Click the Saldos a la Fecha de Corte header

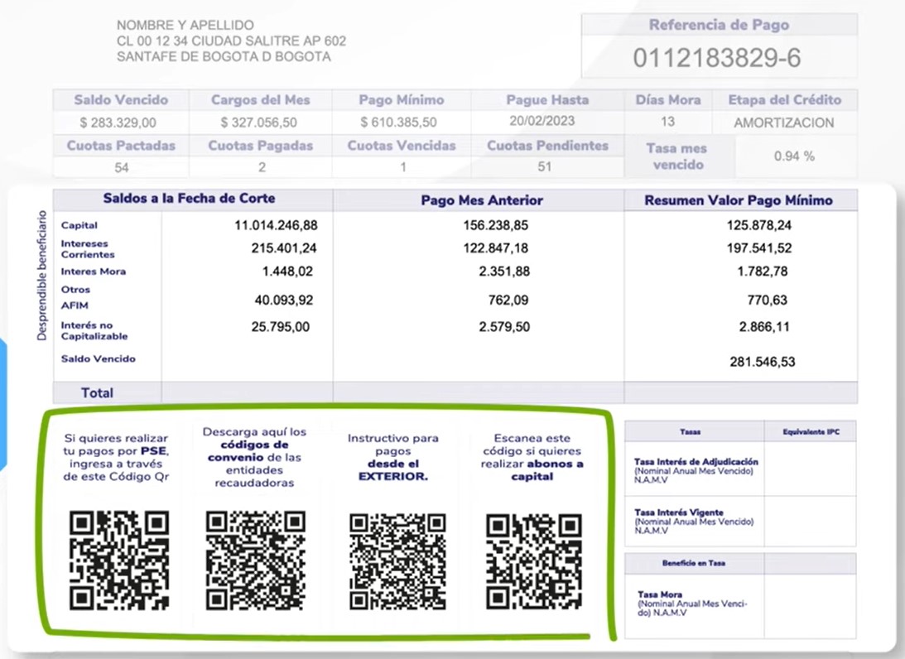click(189, 199)
